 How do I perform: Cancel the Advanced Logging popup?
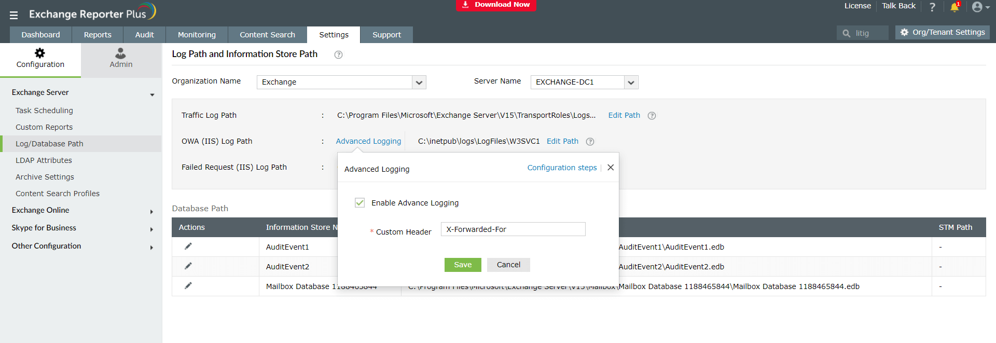point(508,265)
